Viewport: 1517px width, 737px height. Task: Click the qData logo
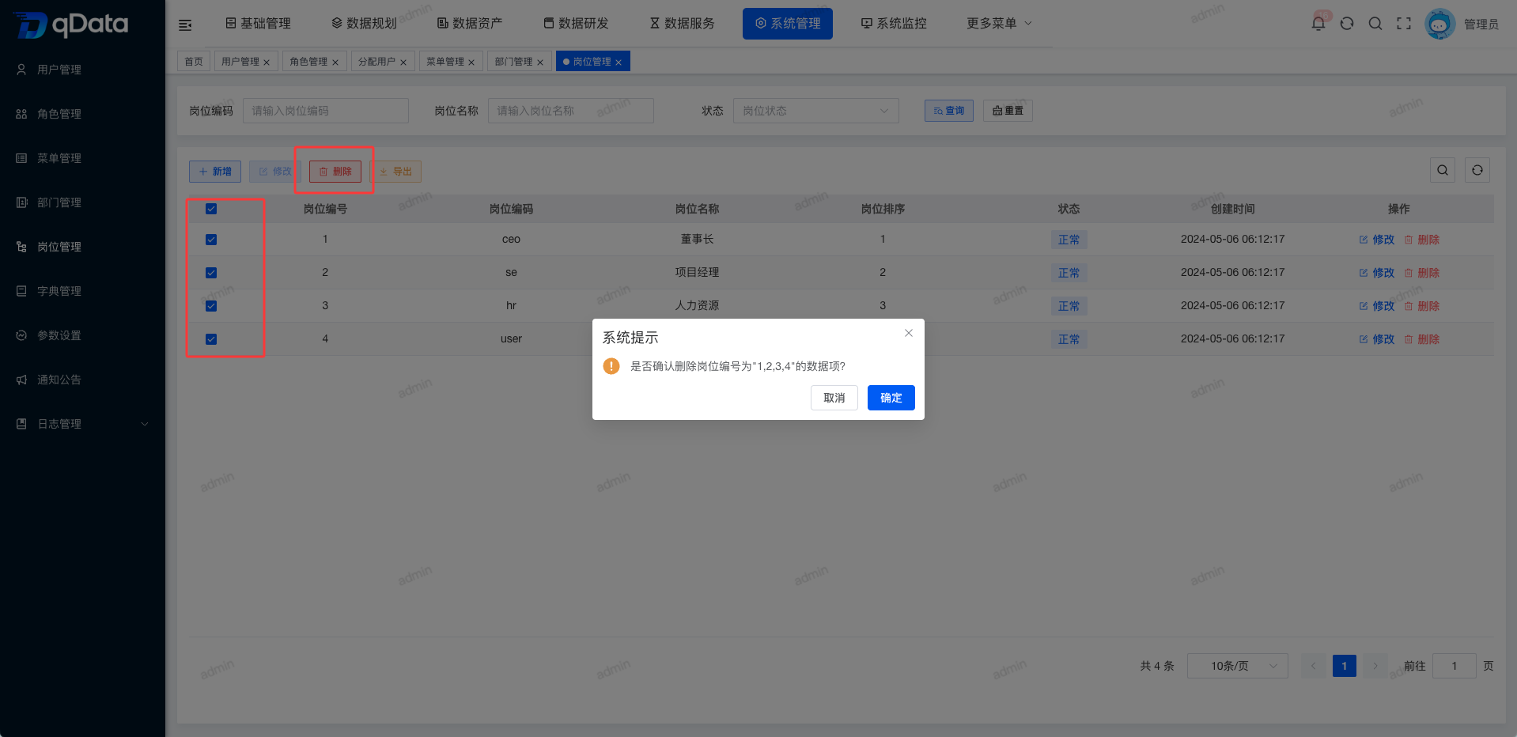(71, 25)
